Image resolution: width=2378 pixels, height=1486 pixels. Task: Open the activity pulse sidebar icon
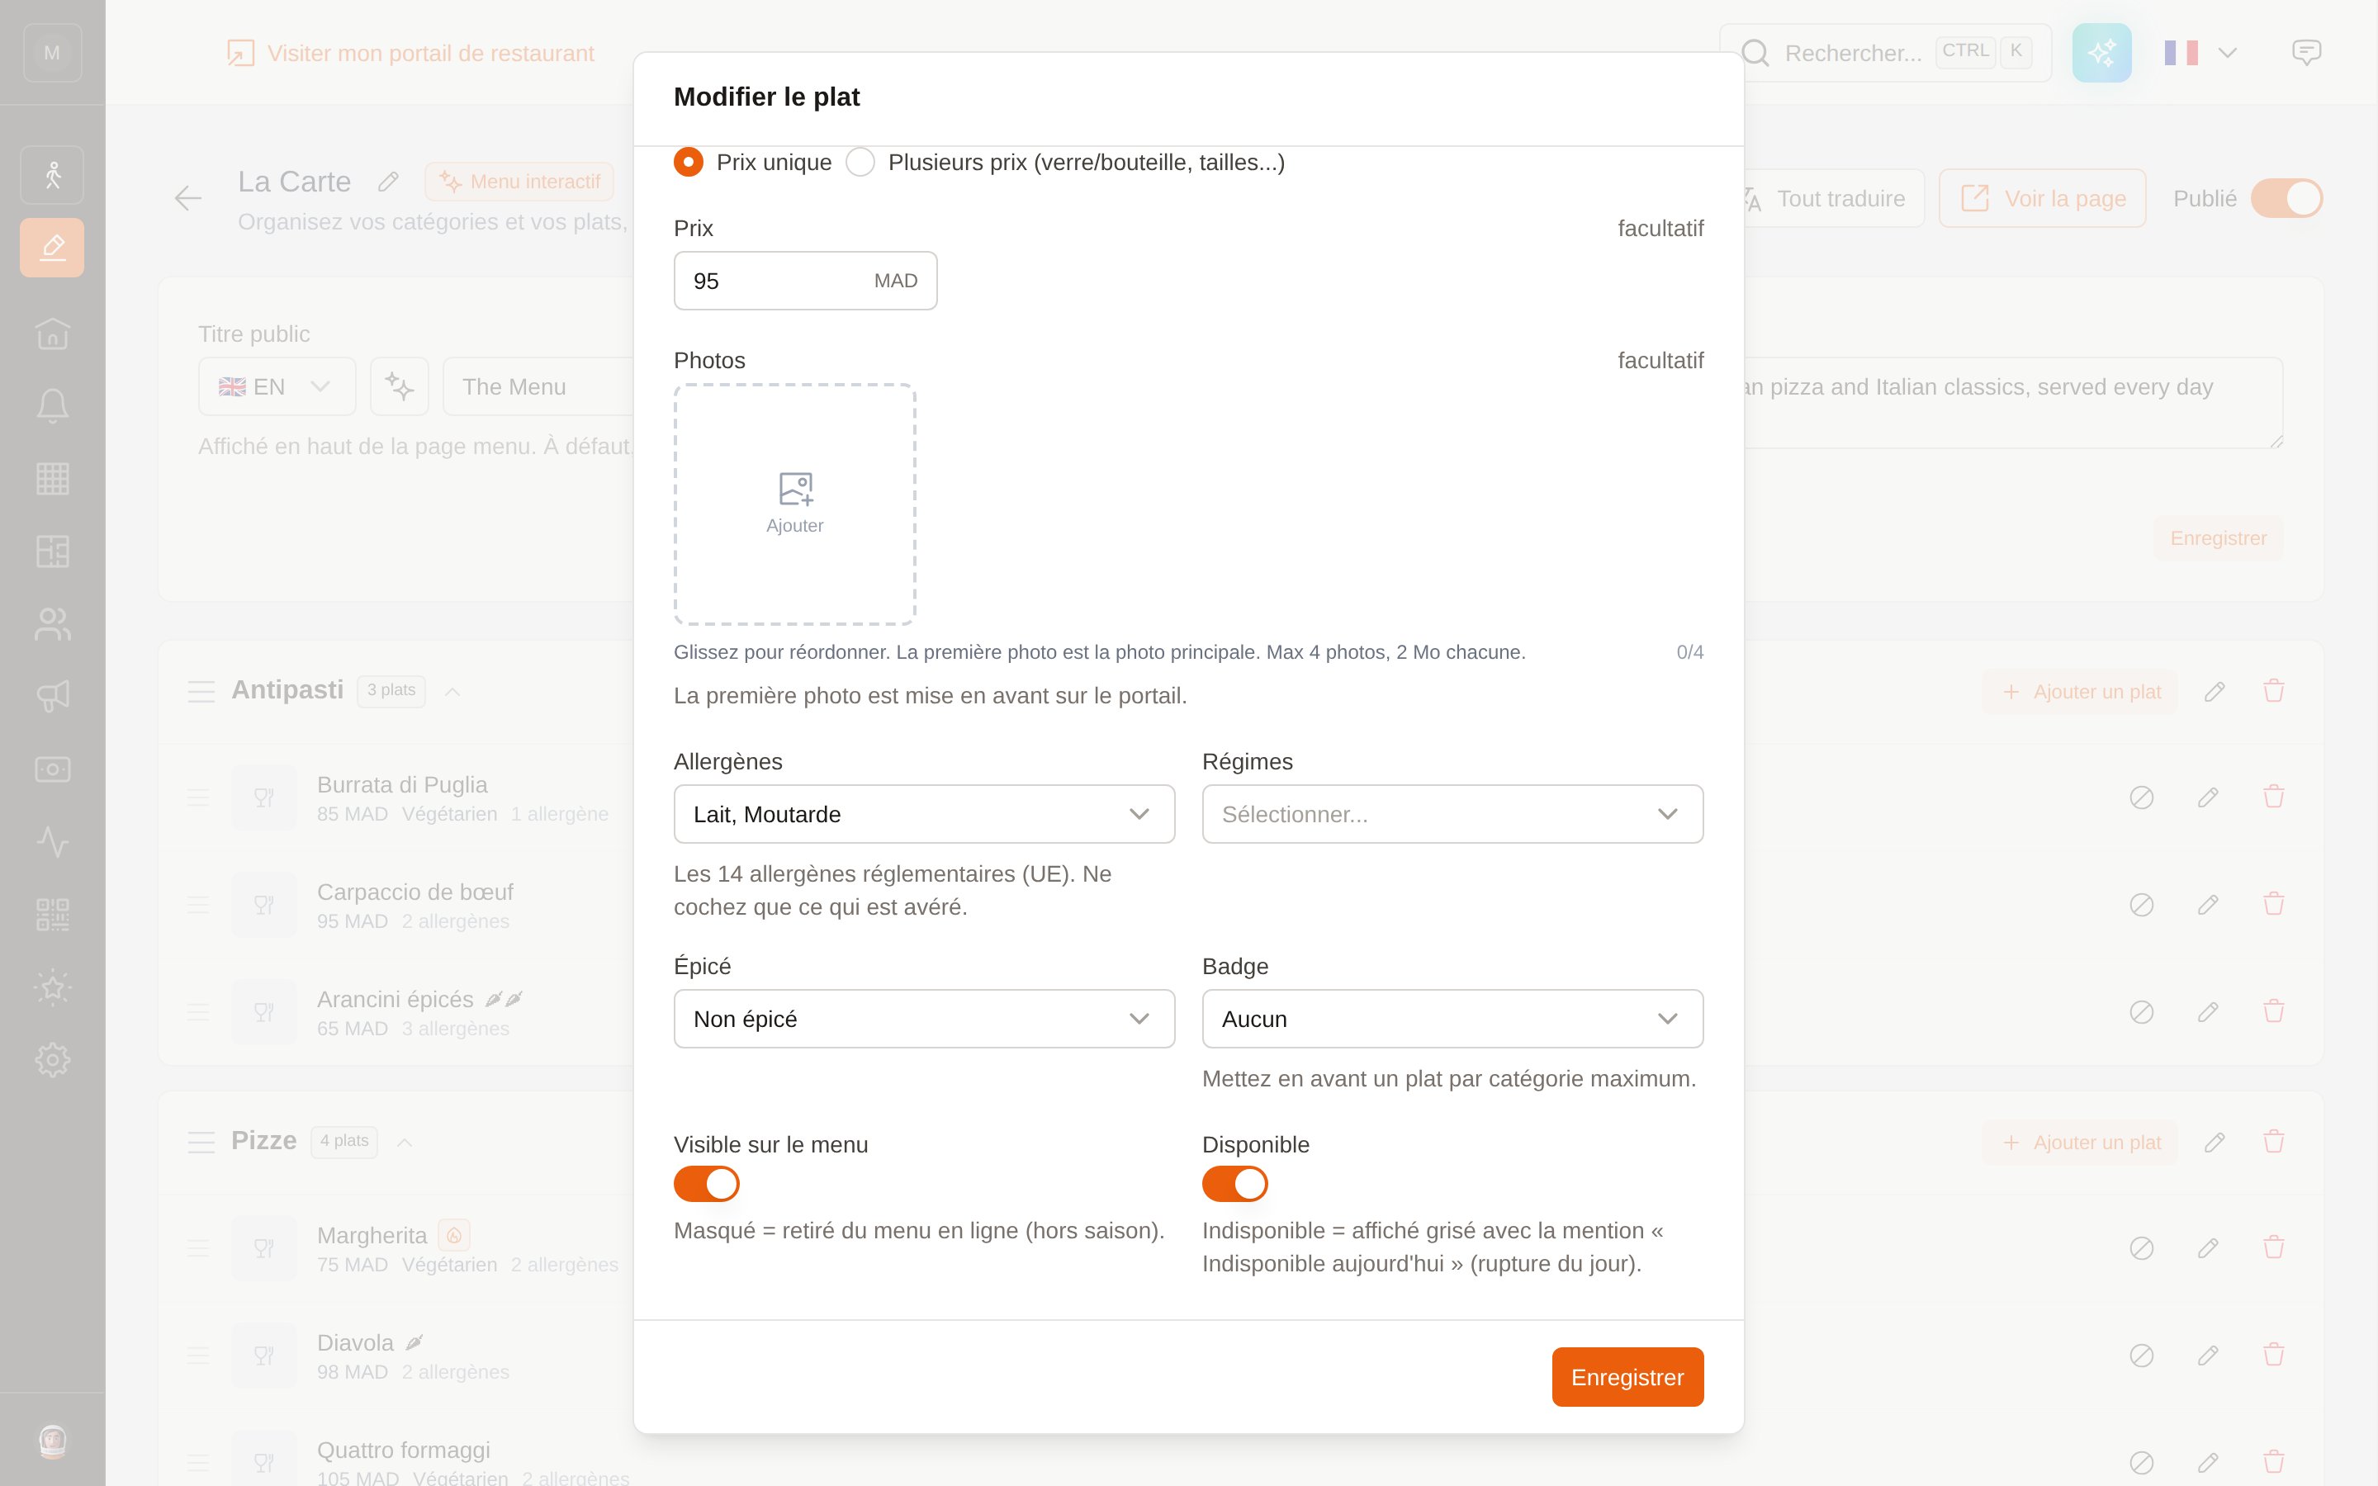[52, 842]
